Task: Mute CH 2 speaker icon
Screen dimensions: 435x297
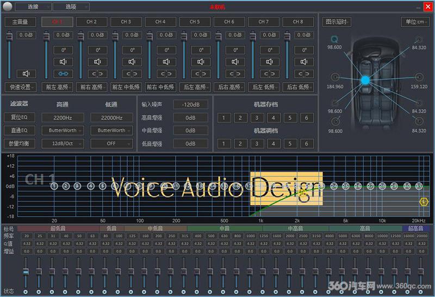Action: pos(97,62)
